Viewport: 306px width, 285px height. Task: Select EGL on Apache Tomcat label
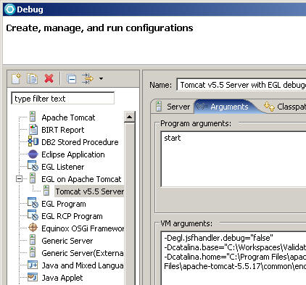[81, 179]
